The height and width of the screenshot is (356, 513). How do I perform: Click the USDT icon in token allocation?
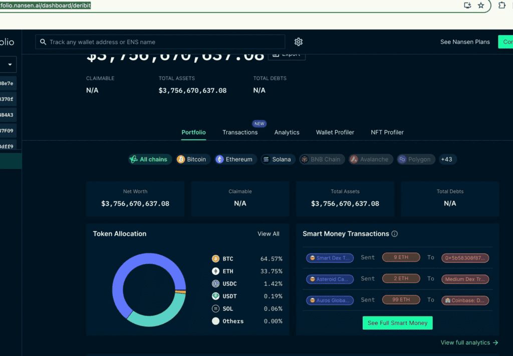(215, 296)
